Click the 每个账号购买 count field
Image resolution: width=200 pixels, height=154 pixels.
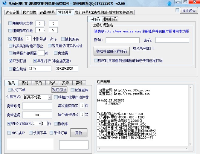tap(83, 115)
